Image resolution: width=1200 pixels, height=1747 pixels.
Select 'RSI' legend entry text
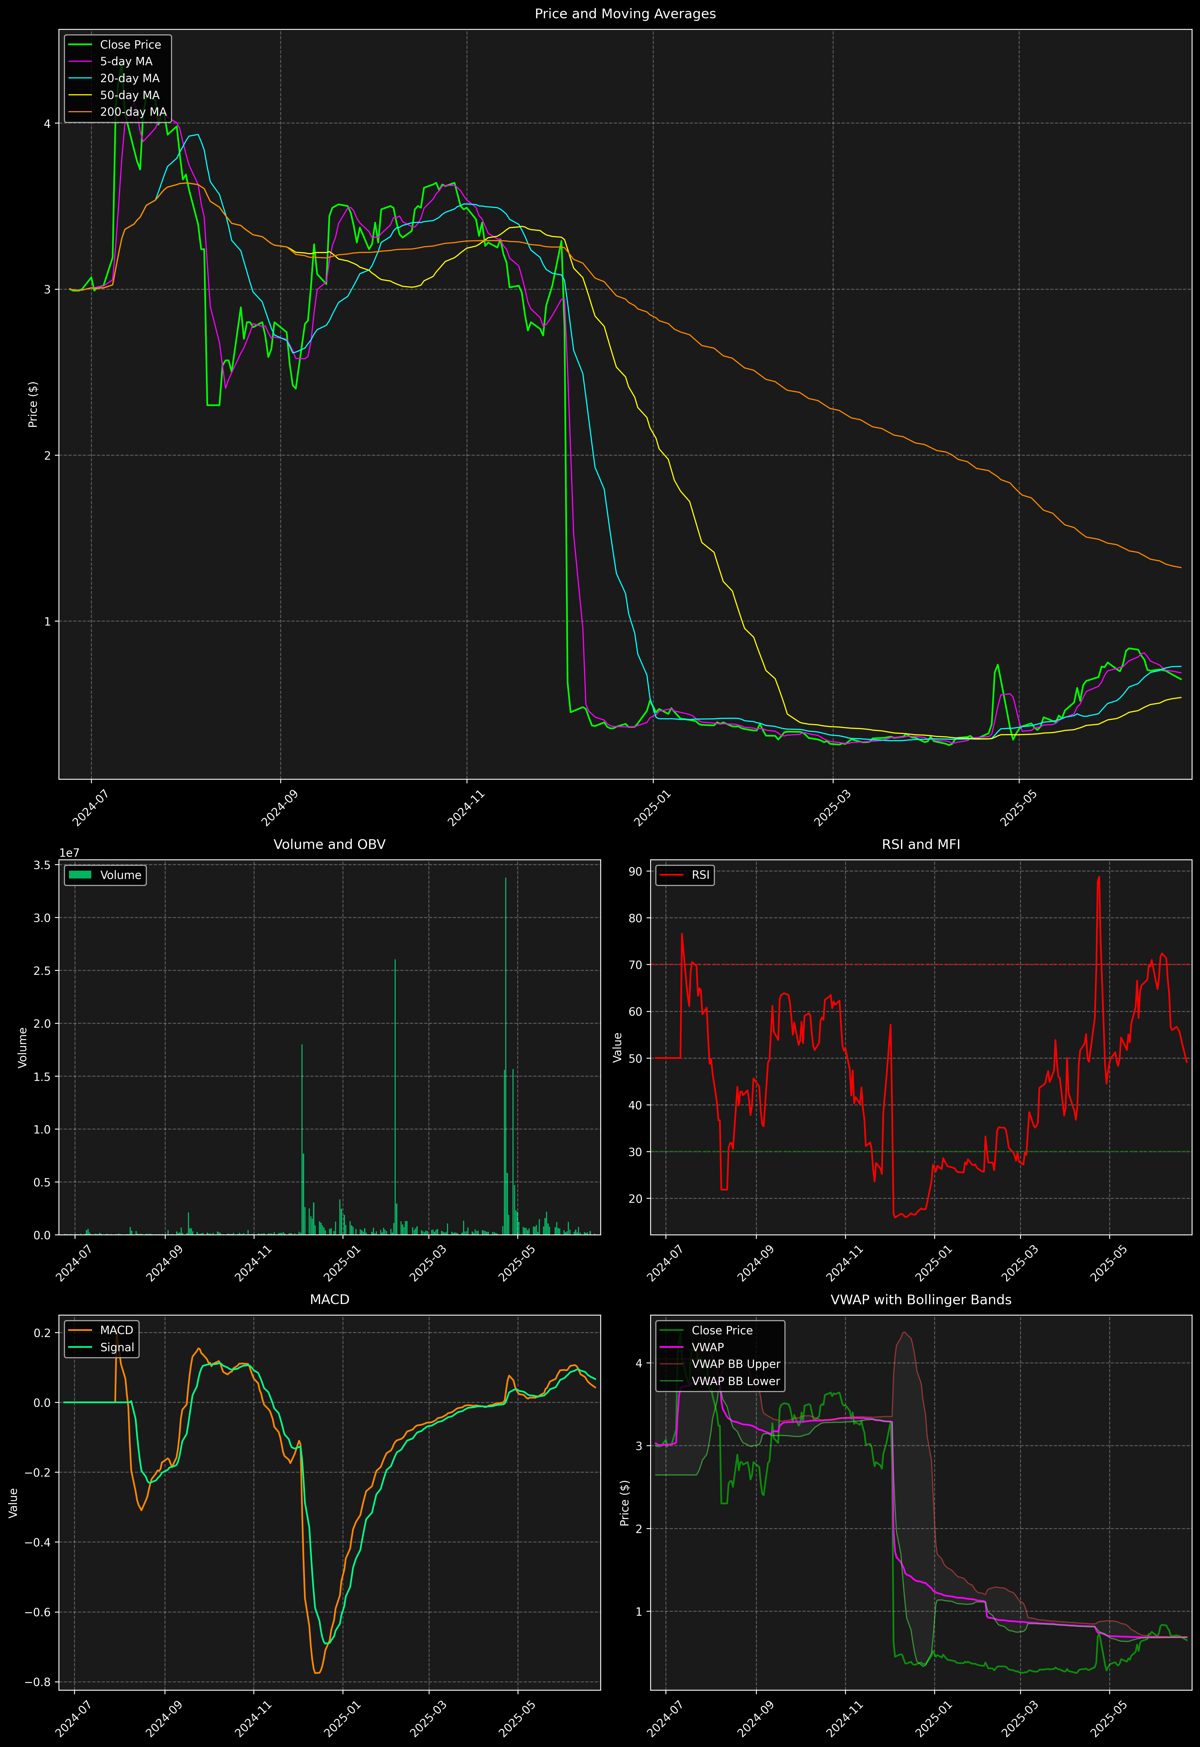click(700, 875)
